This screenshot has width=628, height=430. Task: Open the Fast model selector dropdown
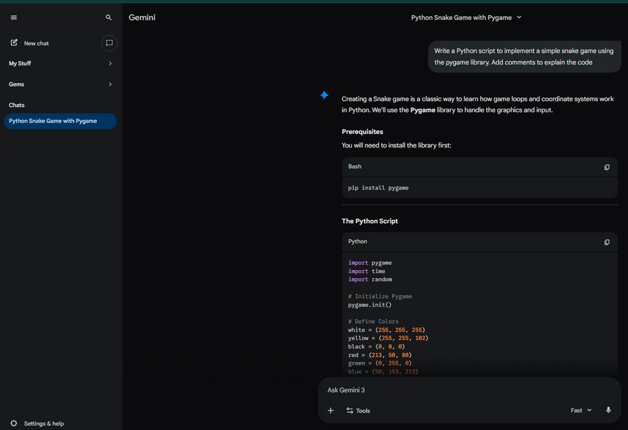[x=581, y=410]
